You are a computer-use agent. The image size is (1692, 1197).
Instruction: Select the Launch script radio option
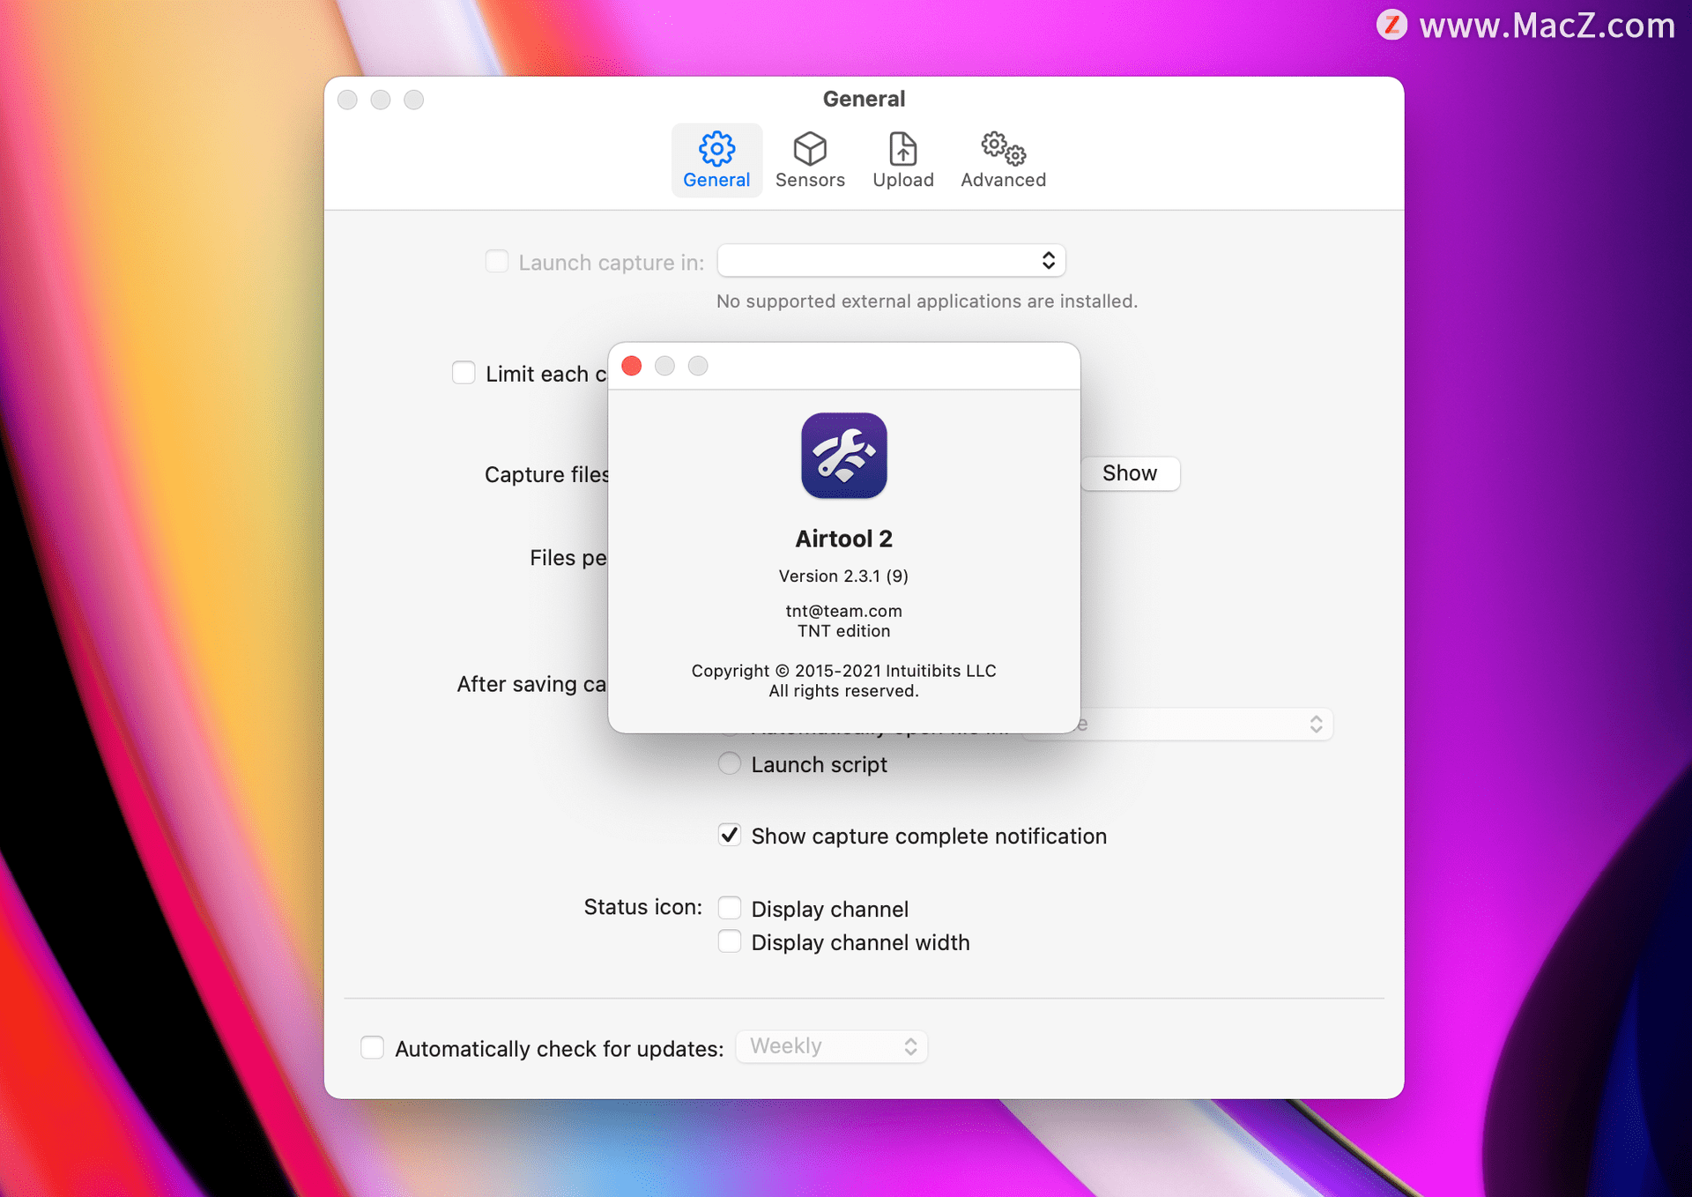click(730, 763)
